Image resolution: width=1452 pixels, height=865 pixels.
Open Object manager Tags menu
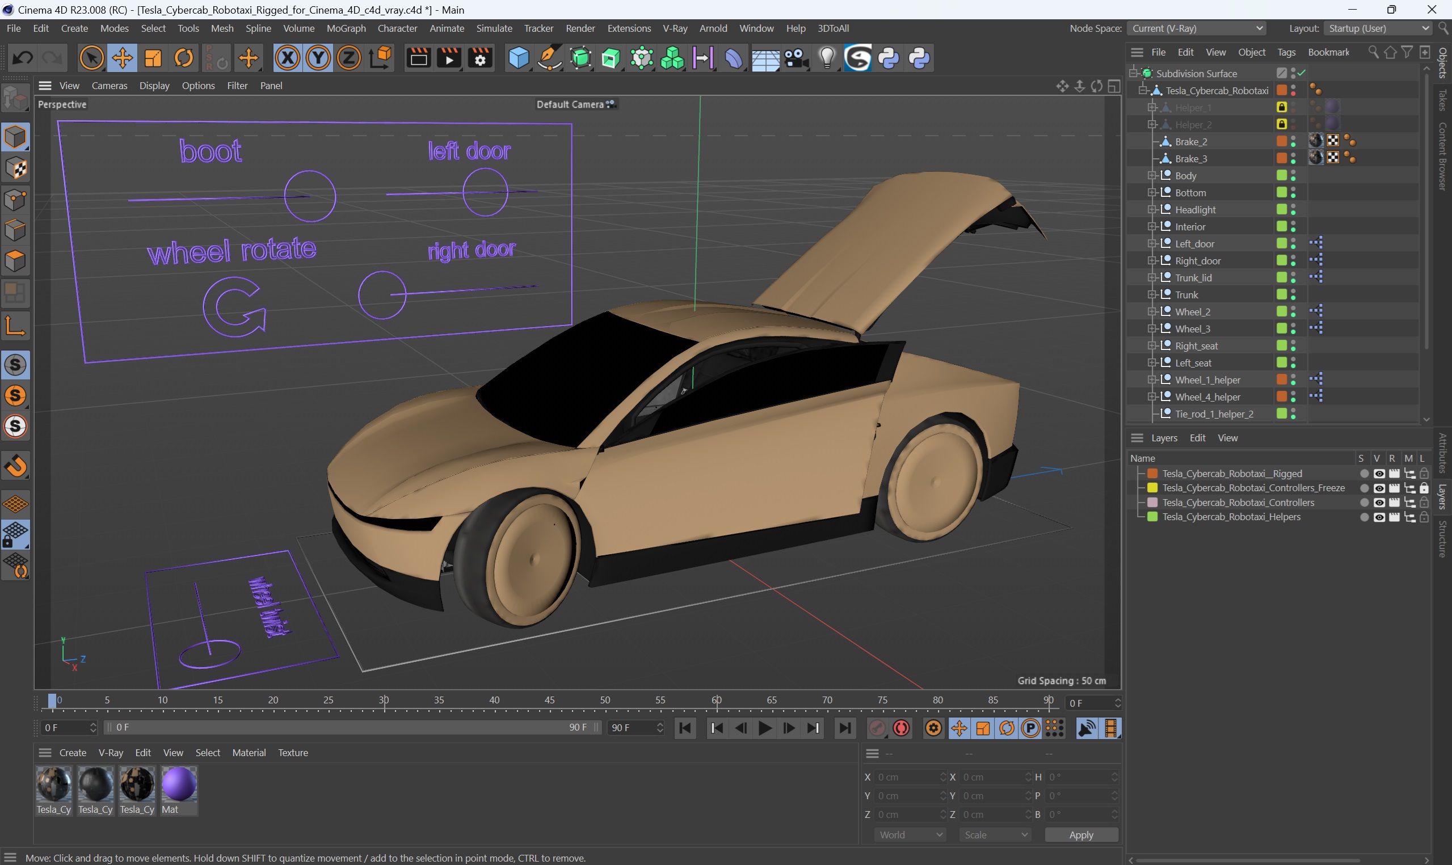coord(1286,52)
